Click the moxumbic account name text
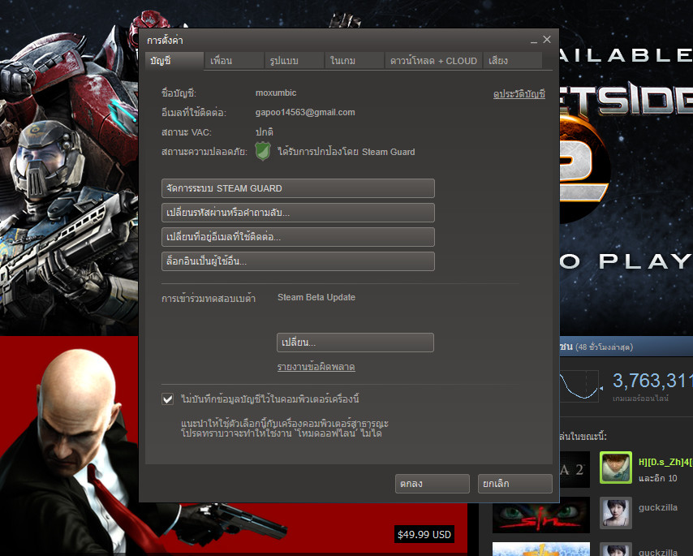The width and height of the screenshot is (693, 556). 276,93
